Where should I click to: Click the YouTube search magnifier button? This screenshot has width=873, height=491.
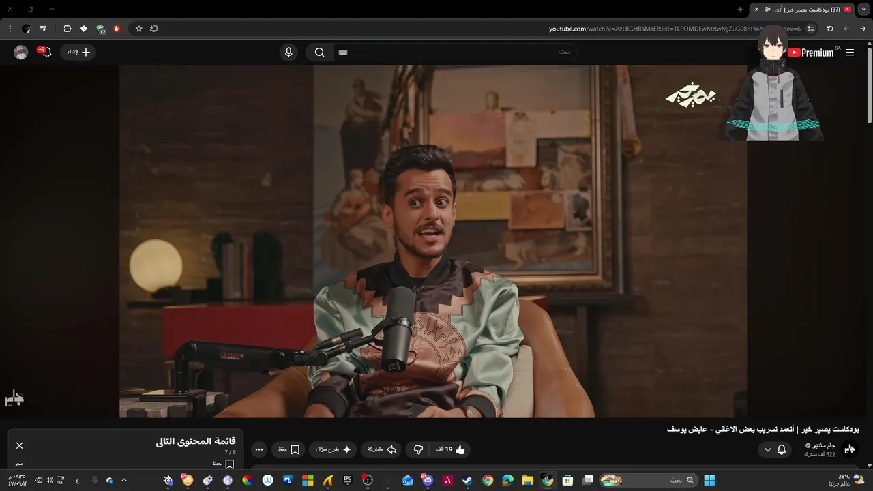319,53
